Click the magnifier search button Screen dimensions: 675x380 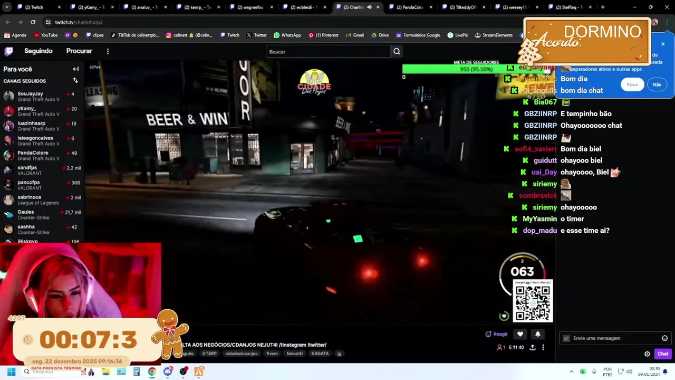[x=397, y=51]
